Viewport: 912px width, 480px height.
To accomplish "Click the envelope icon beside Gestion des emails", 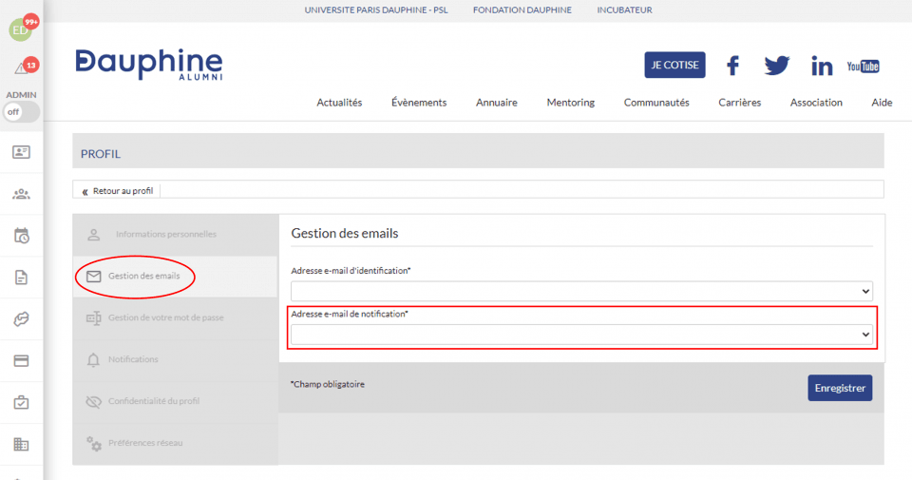I will click(94, 277).
